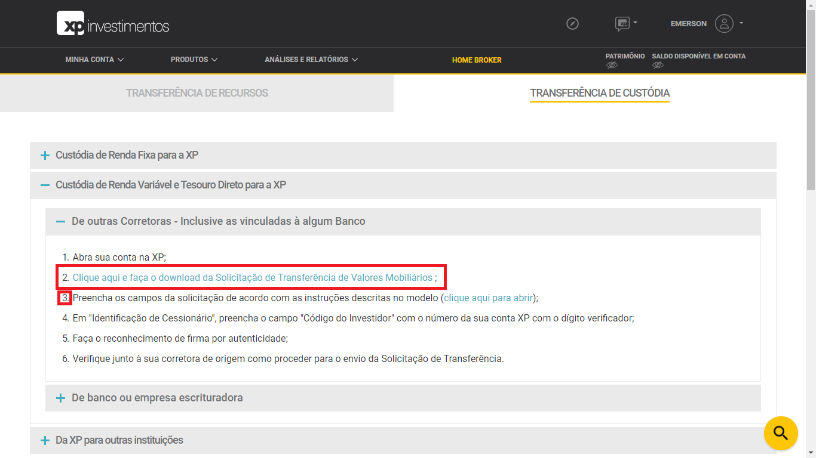This screenshot has width=816, height=458.
Task: Click the EMERSON user name
Action: point(689,24)
